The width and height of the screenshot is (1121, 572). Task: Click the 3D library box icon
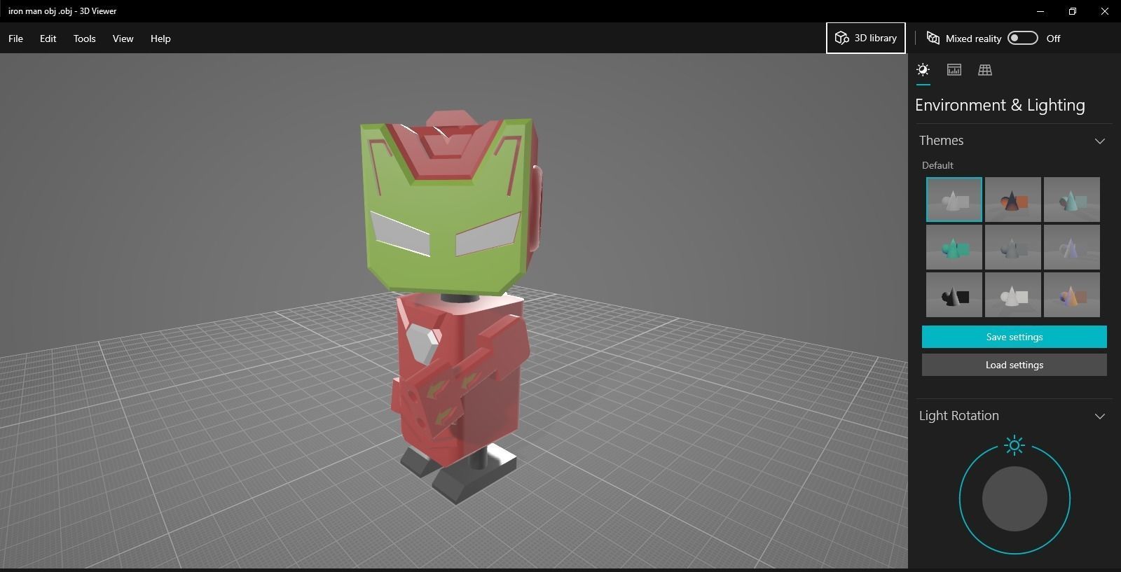[x=842, y=38]
